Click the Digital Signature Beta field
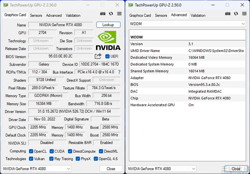Viewport: 250px width, 174px height. pyautogui.click(x=106, y=119)
